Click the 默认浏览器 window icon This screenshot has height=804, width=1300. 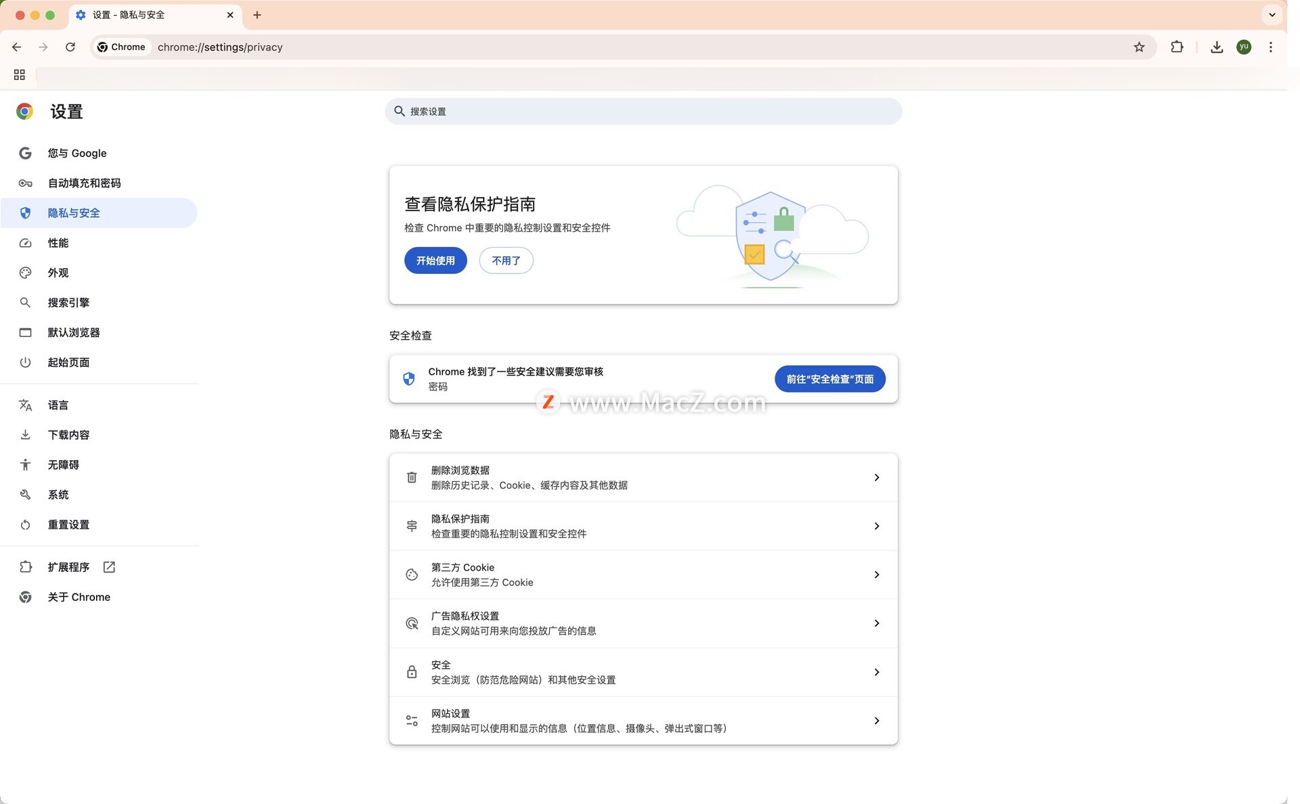point(25,332)
